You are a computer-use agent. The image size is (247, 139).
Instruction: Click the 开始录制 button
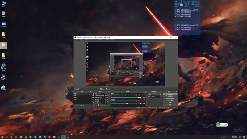(170, 96)
